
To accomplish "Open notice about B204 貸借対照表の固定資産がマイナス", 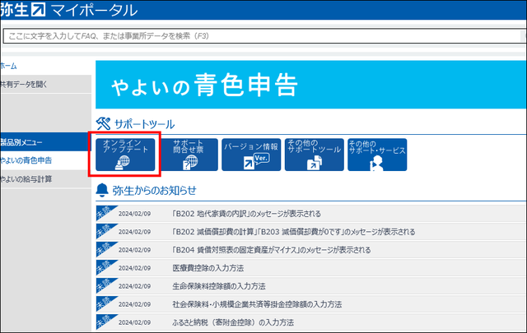I will (311, 250).
